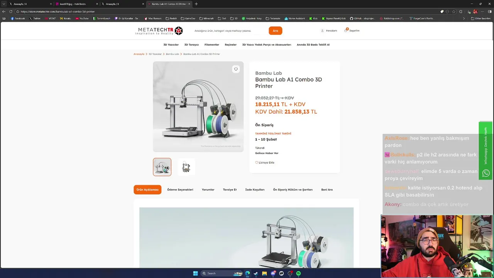Open GameDev bookmarks folder
Screen dimensions: 494x278
(x=188, y=18)
